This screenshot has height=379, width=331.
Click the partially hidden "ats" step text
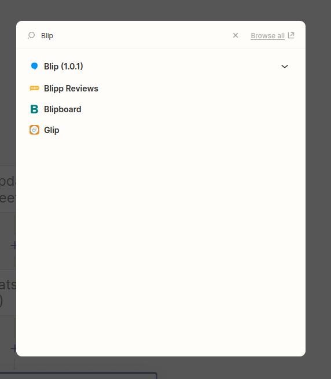(x=8, y=285)
